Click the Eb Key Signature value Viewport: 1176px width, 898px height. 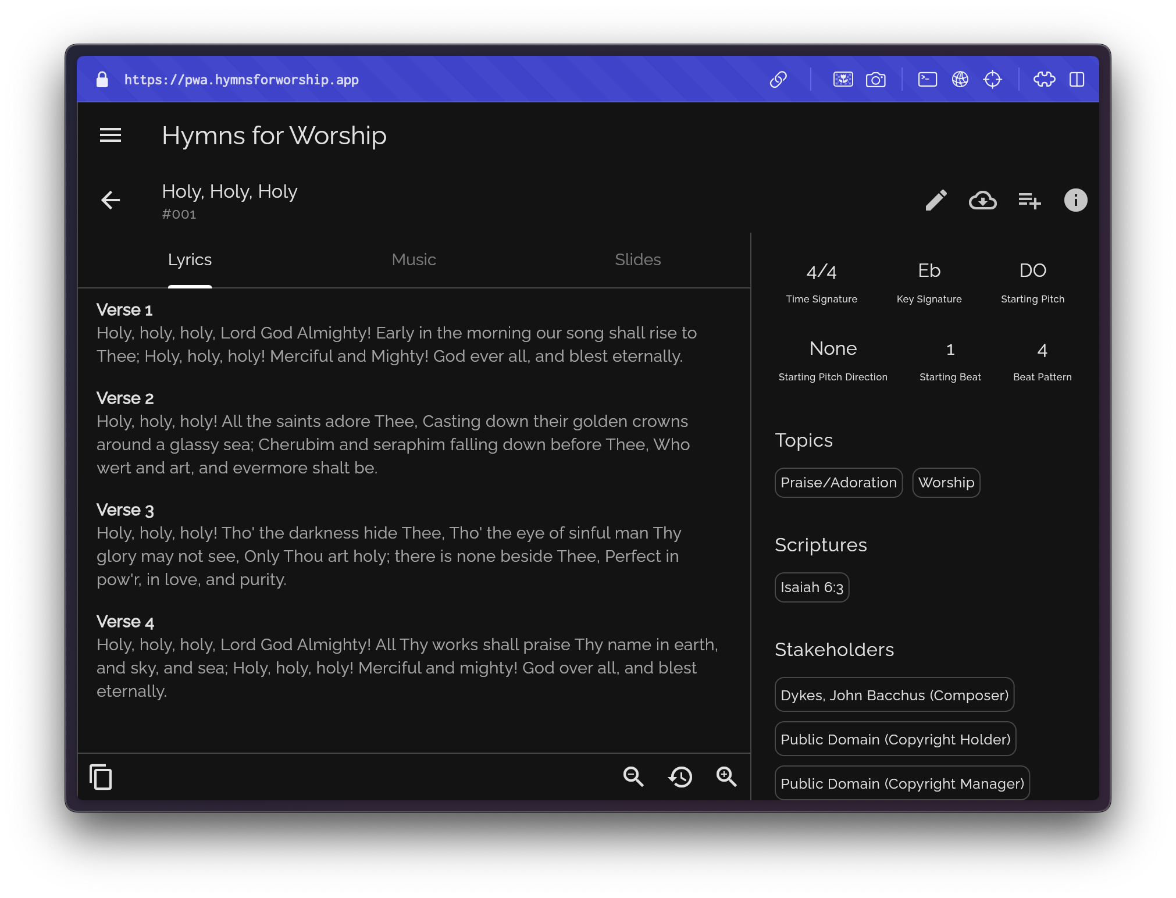click(x=929, y=270)
